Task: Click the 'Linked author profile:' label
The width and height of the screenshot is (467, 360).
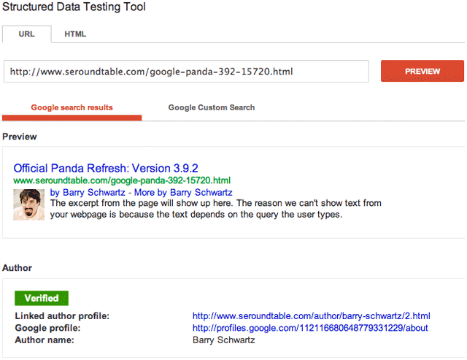Action: pyautogui.click(x=62, y=316)
